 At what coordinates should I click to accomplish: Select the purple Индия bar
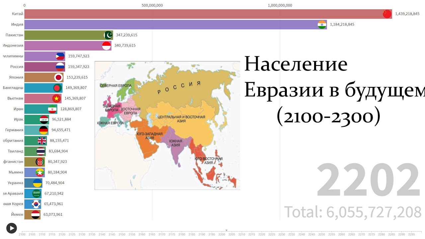tap(176, 25)
